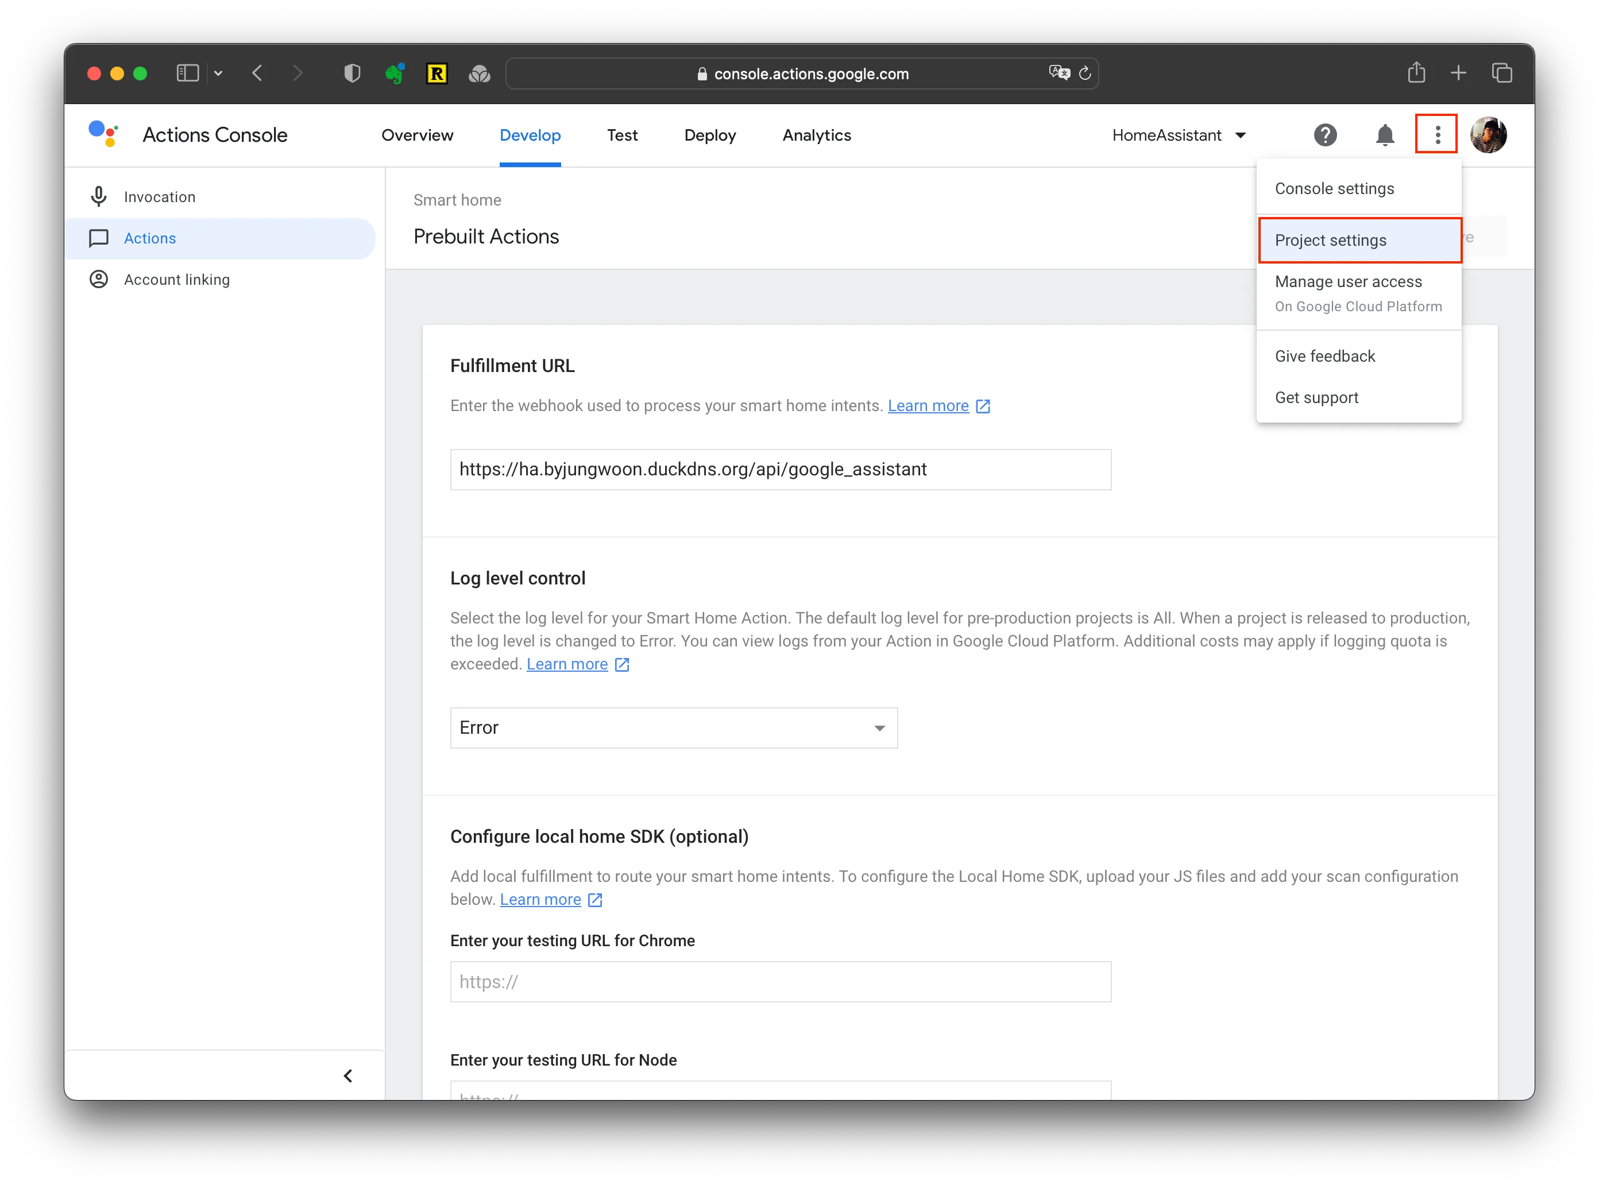Open the HomeAssistant project dropdown

coord(1179,135)
